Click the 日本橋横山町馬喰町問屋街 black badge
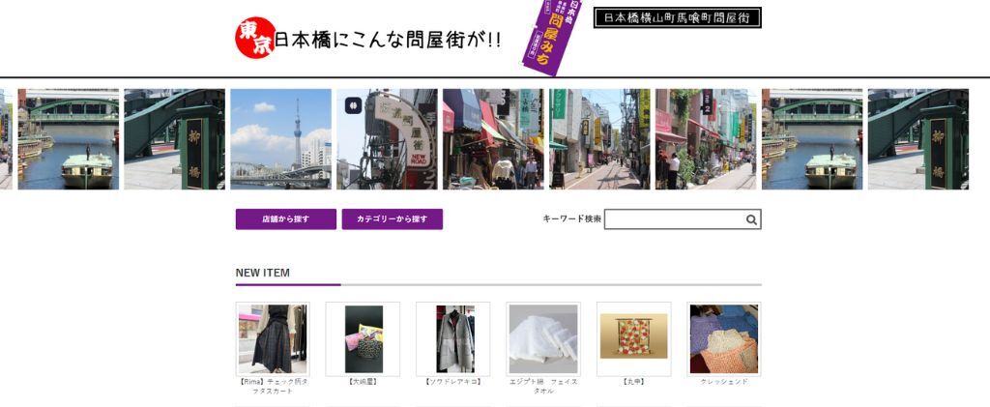Screen dimensions: 990x407 coord(677,17)
